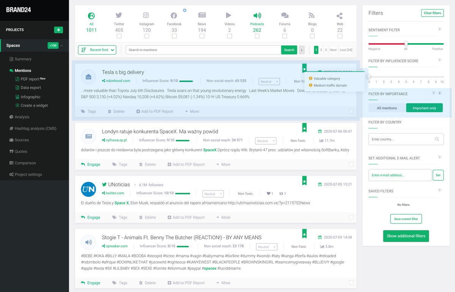Click the country search magnifier icon

tap(437, 139)
